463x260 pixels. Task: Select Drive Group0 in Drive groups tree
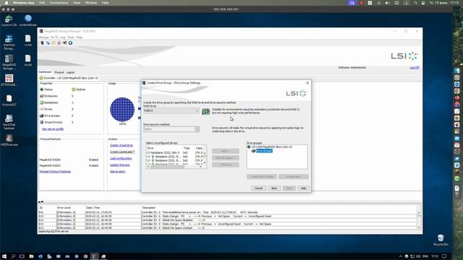pyautogui.click(x=264, y=151)
